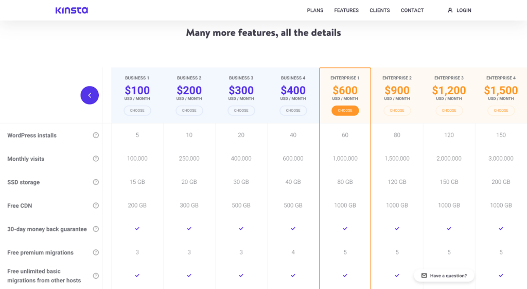The image size is (527, 289).
Task: Click the Kinsta logo
Action: [72, 10]
